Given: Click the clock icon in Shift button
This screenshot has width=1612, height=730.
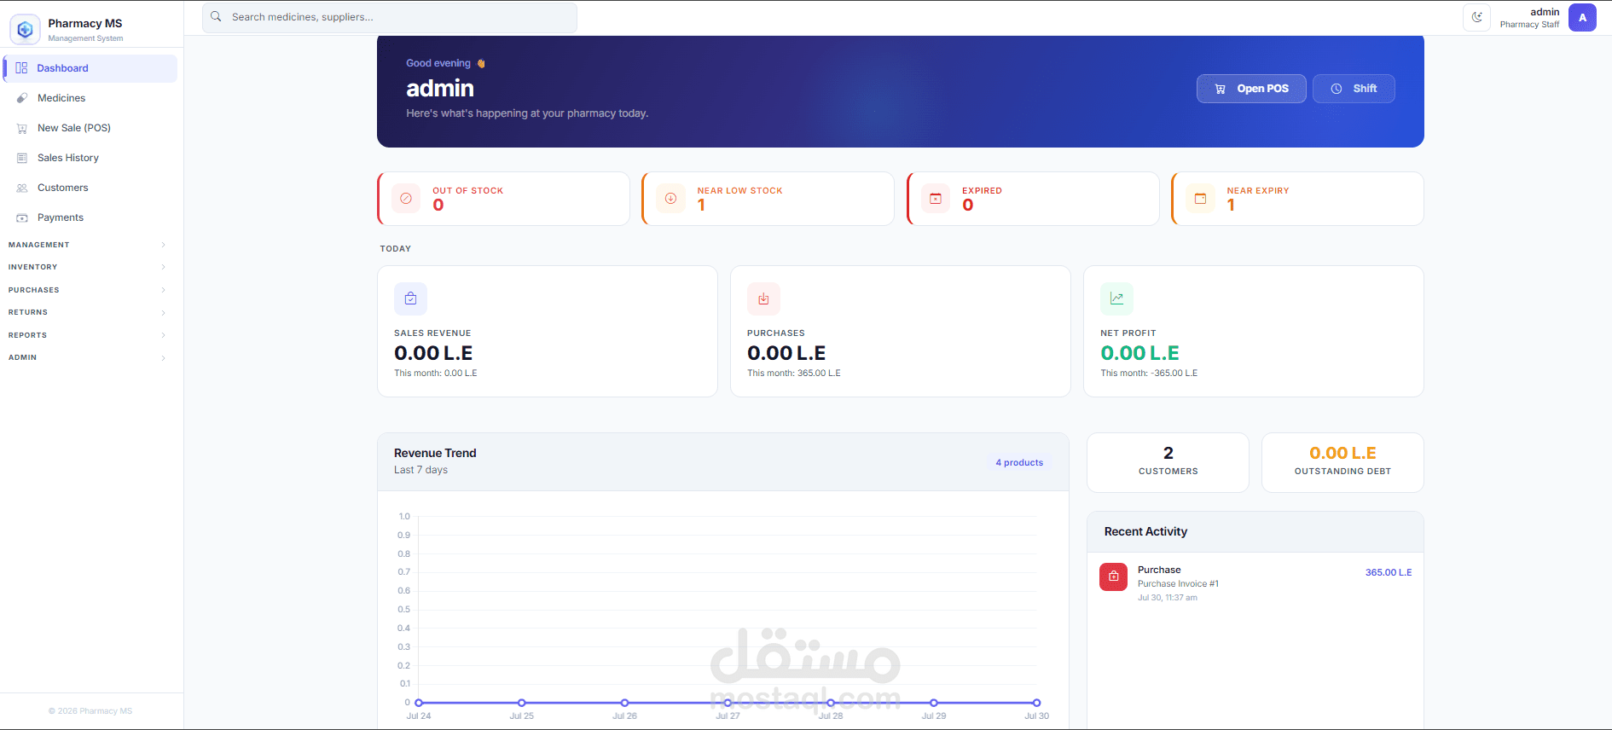Looking at the screenshot, I should coord(1337,89).
